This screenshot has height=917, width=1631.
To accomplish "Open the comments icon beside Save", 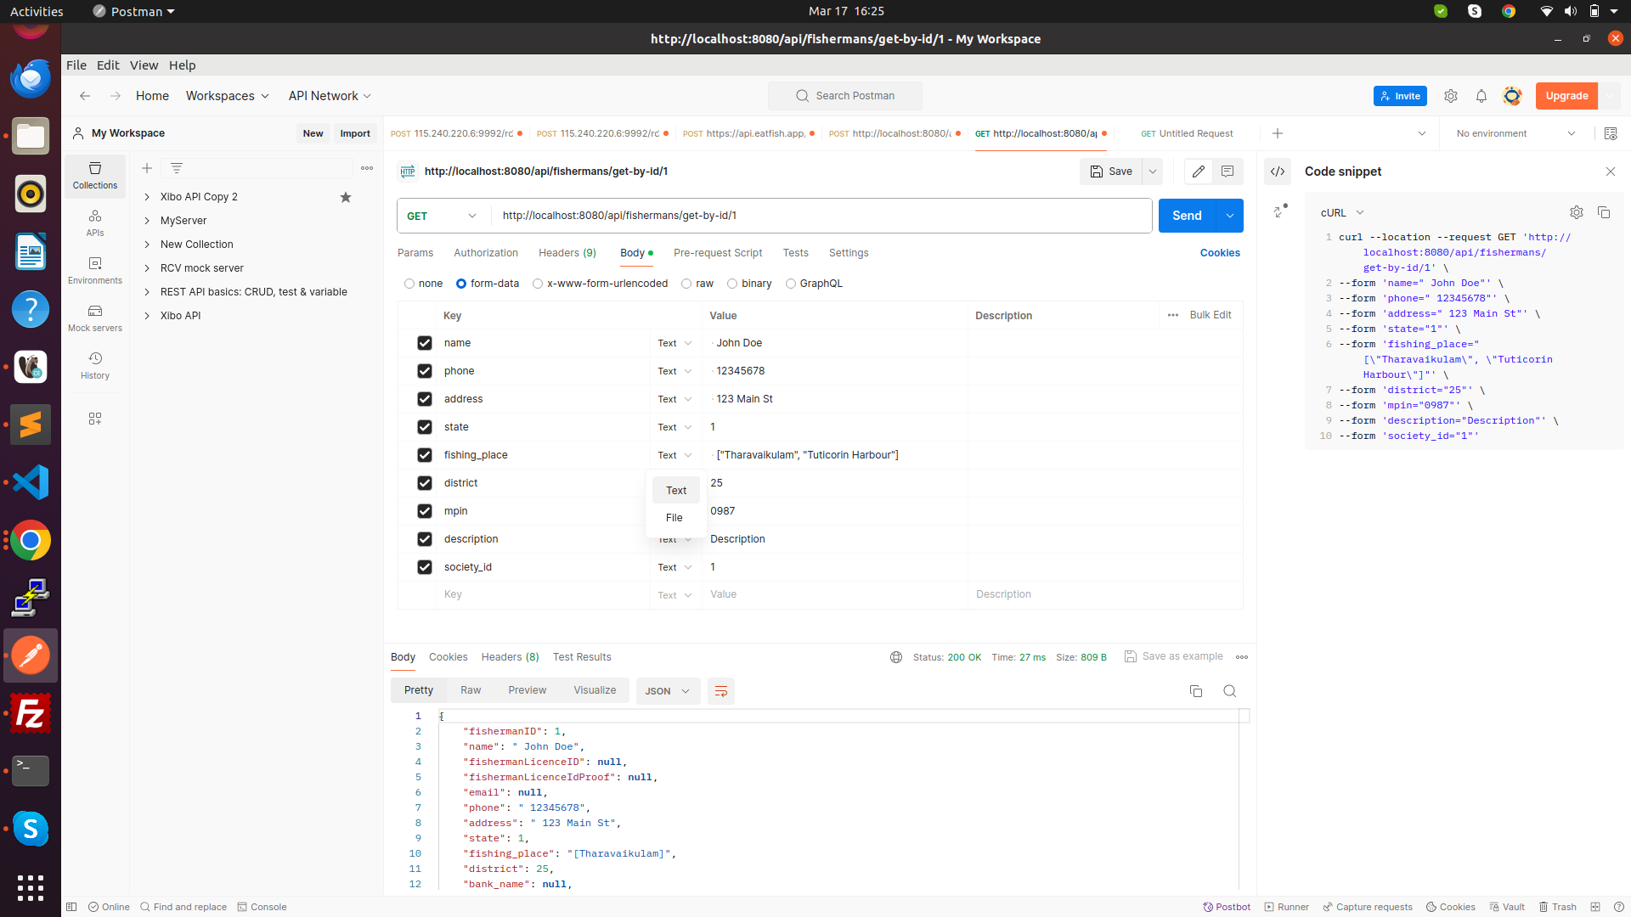I will (1227, 172).
